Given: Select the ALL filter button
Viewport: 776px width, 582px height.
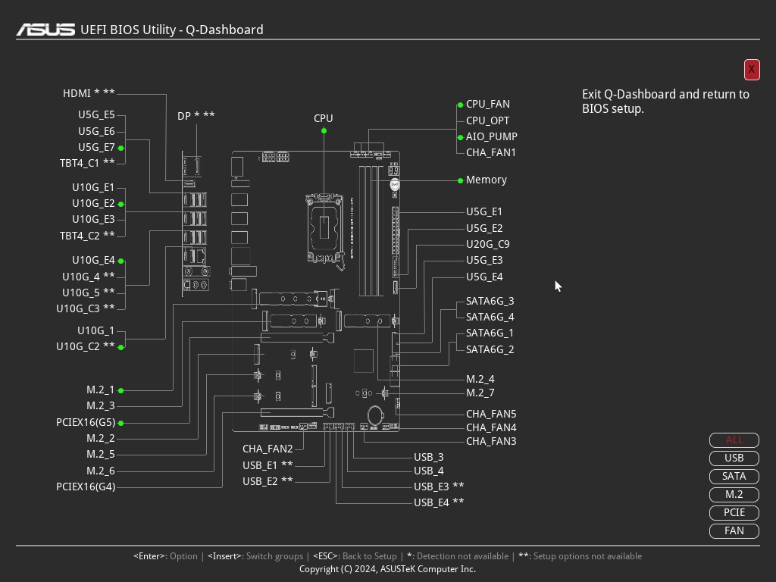Looking at the screenshot, I should tap(734, 440).
